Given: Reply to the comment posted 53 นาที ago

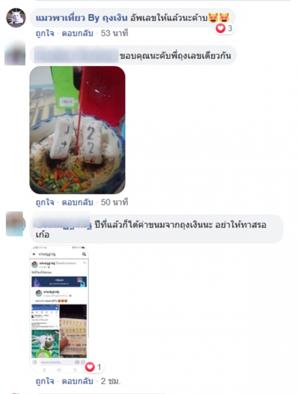Looking at the screenshot, I should [x=77, y=33].
